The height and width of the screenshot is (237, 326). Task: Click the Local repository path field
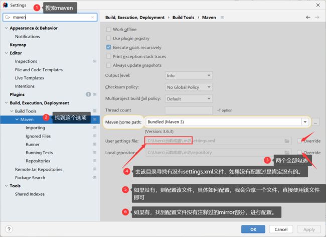[218, 153]
